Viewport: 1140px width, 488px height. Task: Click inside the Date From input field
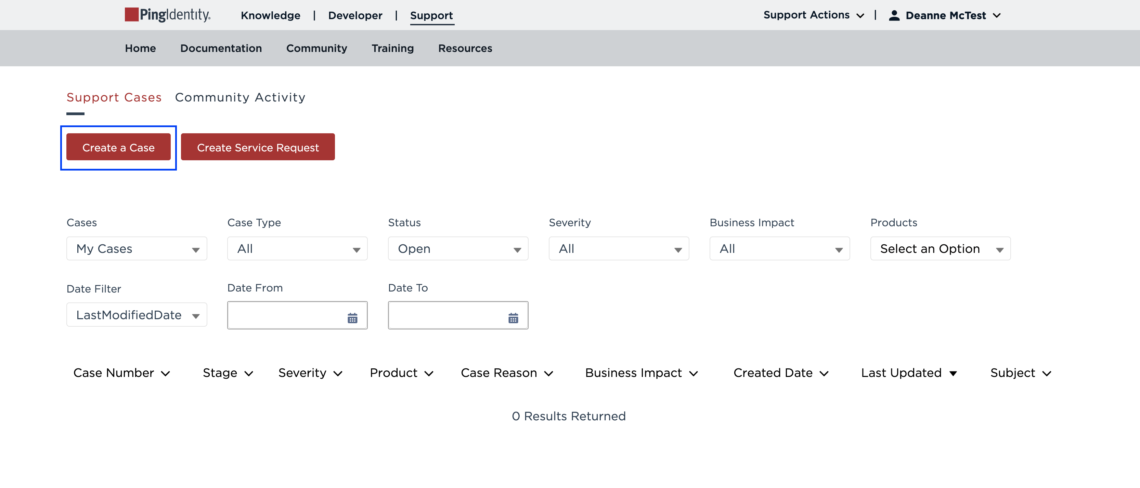pos(288,315)
